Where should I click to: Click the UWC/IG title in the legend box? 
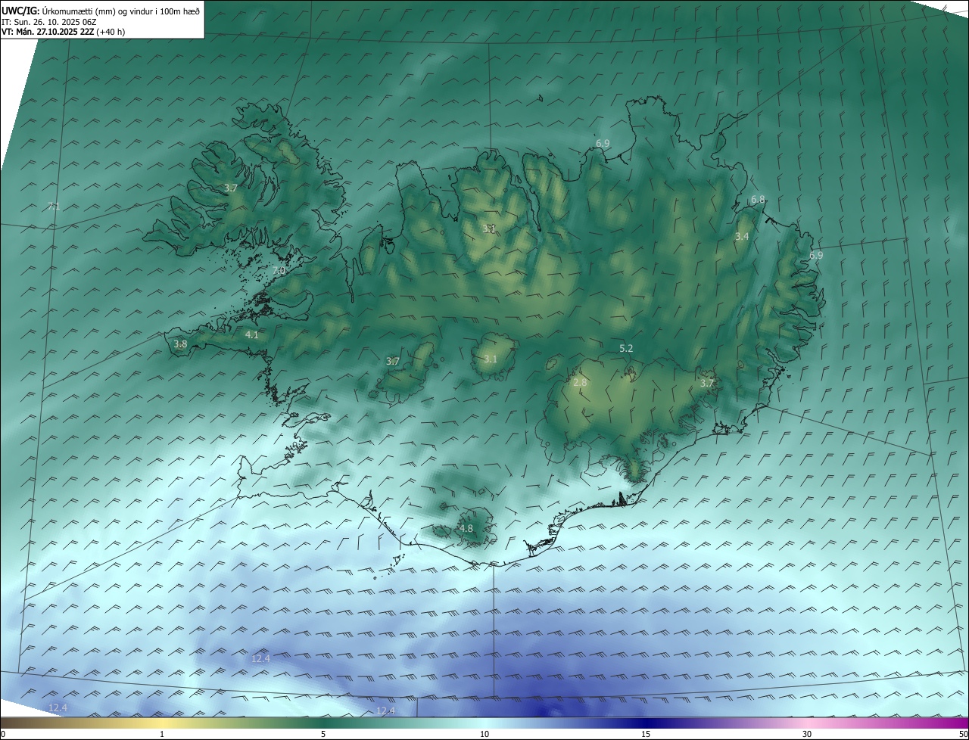20,11
